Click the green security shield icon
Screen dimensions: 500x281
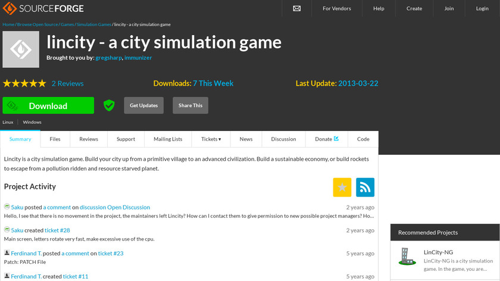109,105
